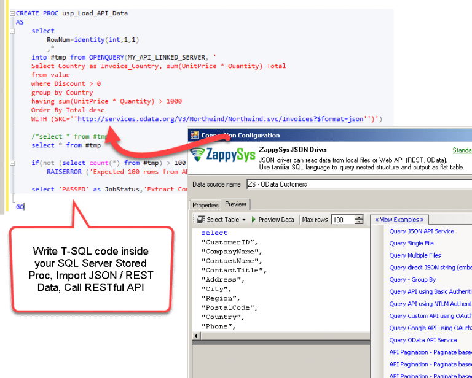Click "PostalCode" in the query editor
Viewport: 472px width, 378px height.
229,307
